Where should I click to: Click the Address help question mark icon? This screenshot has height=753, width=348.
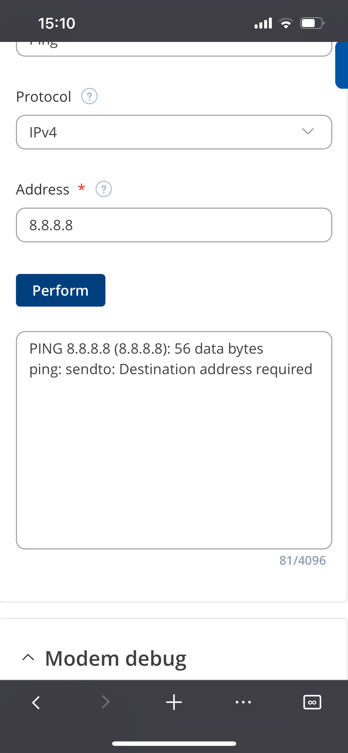104,189
